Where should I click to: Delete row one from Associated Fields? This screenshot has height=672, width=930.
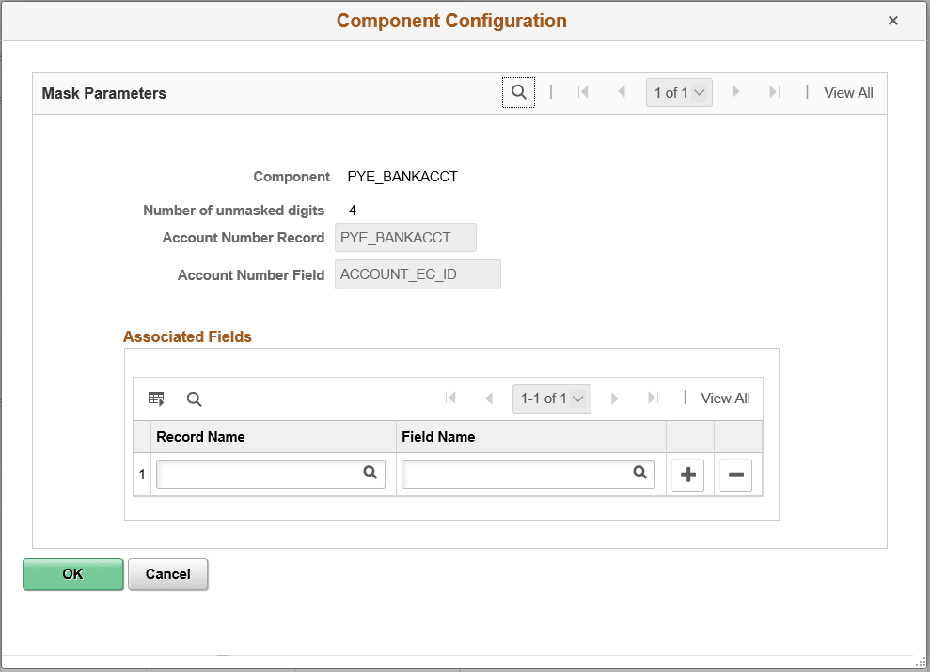[735, 475]
